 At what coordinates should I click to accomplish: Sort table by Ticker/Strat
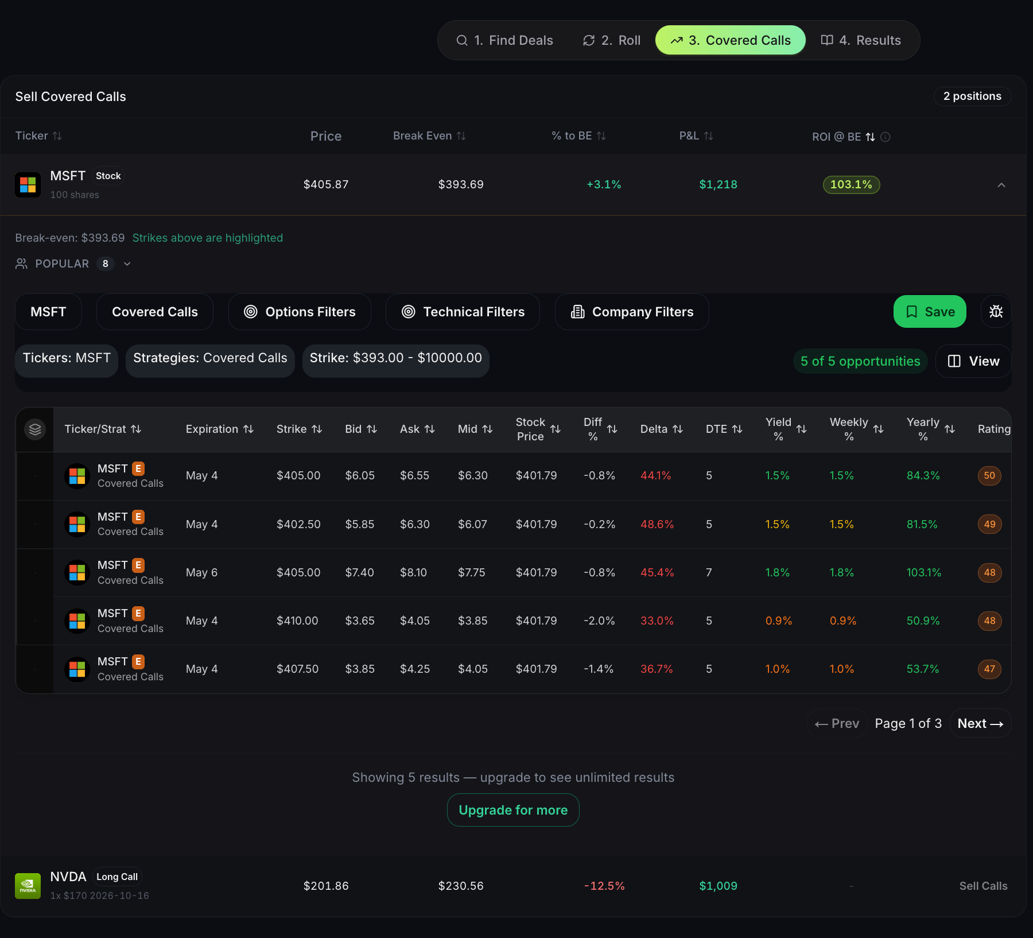103,429
